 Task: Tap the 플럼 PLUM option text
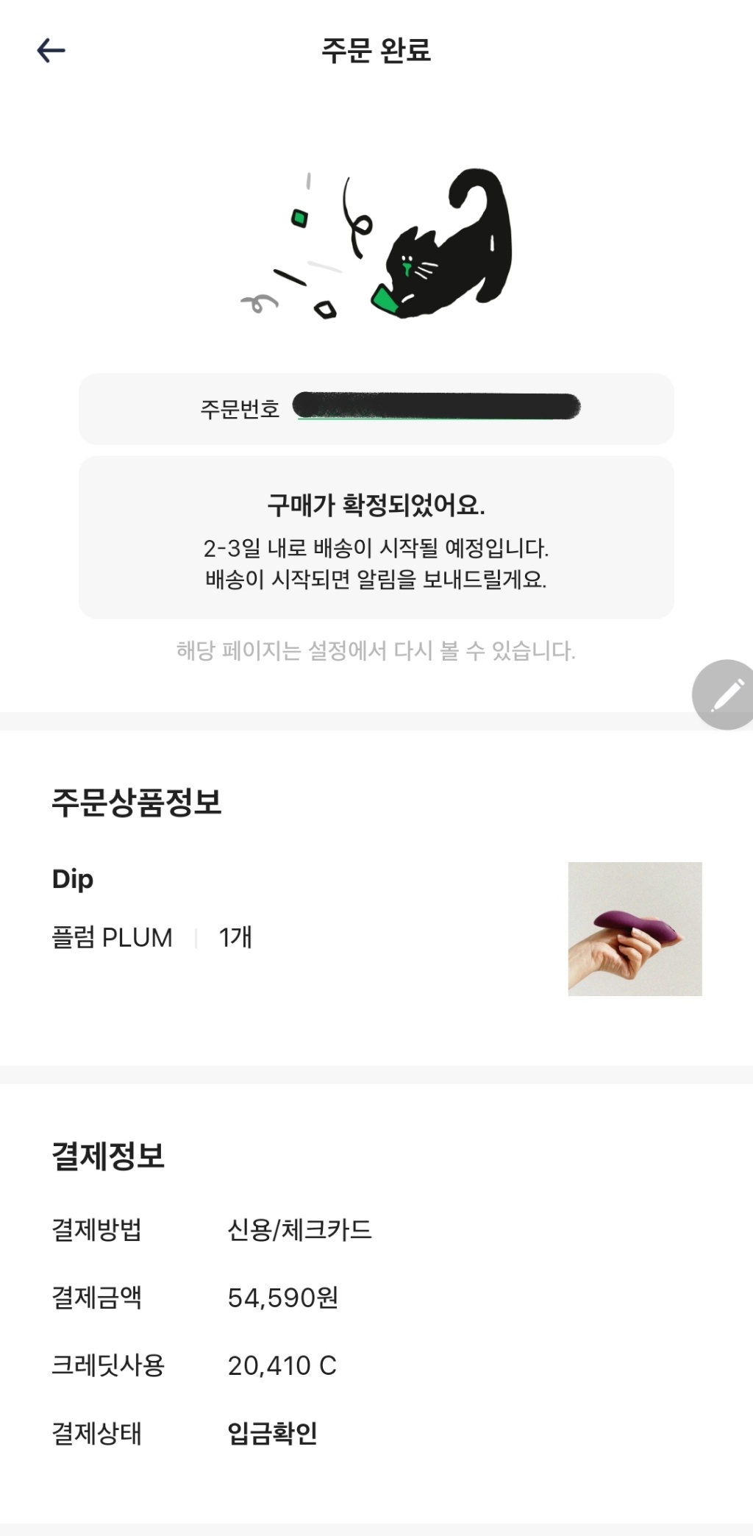(x=112, y=938)
